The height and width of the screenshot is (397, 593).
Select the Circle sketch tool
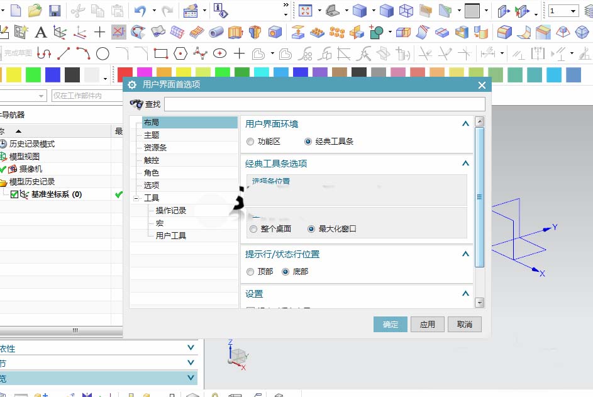(x=103, y=53)
